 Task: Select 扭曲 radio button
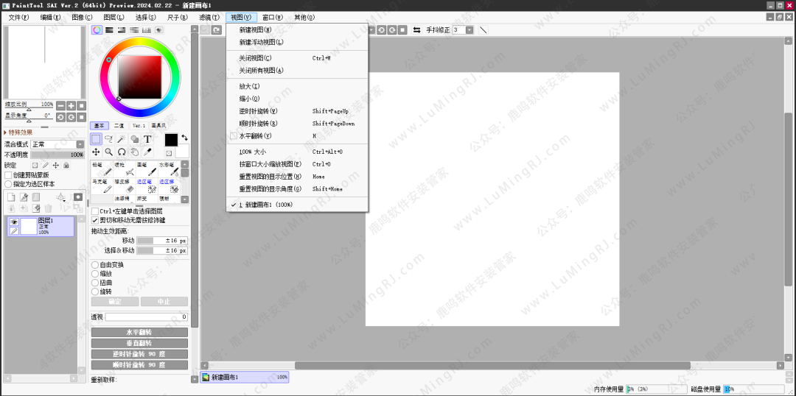pyautogui.click(x=95, y=283)
